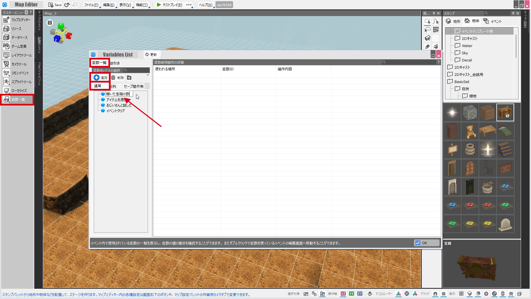Toggle the grid snap magnet button
The width and height of the screenshot is (531, 299).
pos(435,294)
